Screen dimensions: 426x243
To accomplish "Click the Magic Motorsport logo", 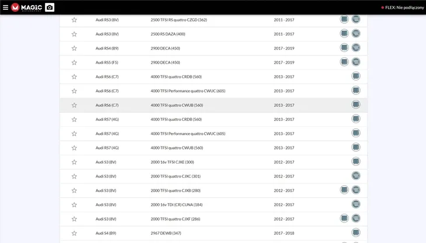I will [x=27, y=8].
